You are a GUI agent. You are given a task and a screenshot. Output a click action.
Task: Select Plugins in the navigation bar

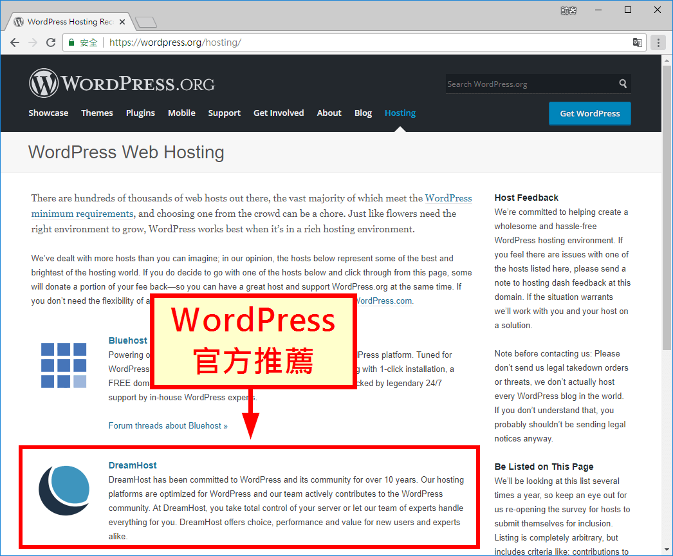pos(140,113)
